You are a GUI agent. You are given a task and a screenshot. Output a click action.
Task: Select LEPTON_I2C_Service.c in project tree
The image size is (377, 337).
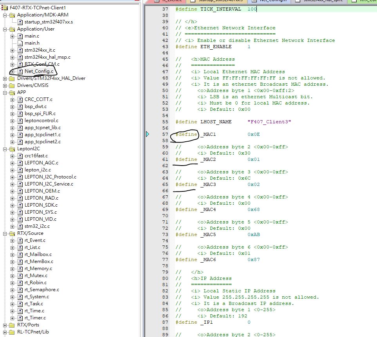click(x=49, y=184)
